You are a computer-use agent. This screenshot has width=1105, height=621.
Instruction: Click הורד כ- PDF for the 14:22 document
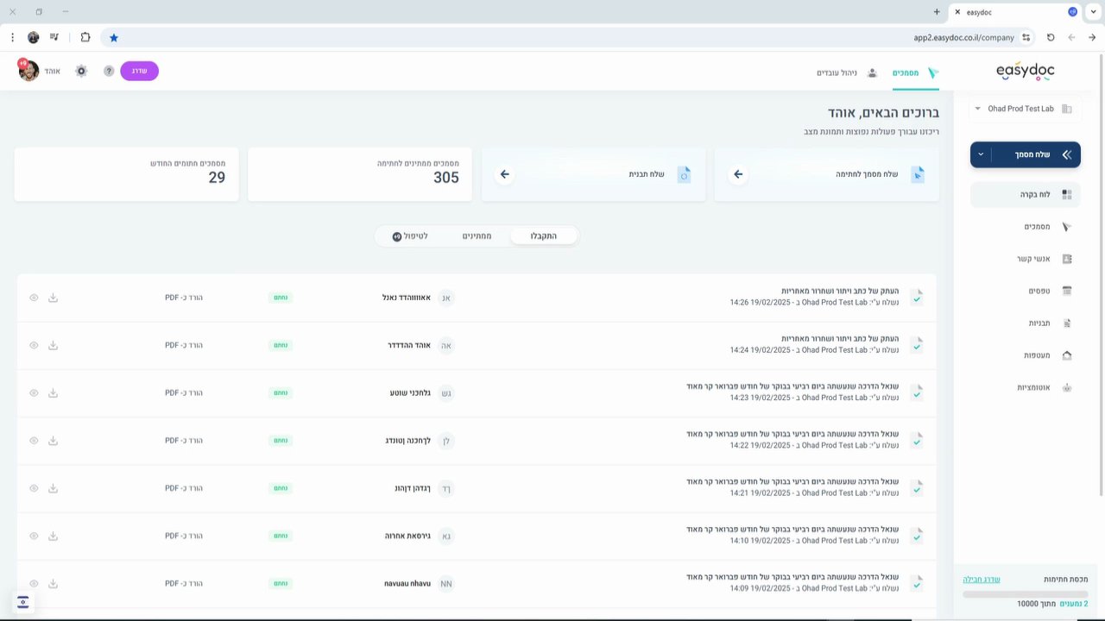184,441
